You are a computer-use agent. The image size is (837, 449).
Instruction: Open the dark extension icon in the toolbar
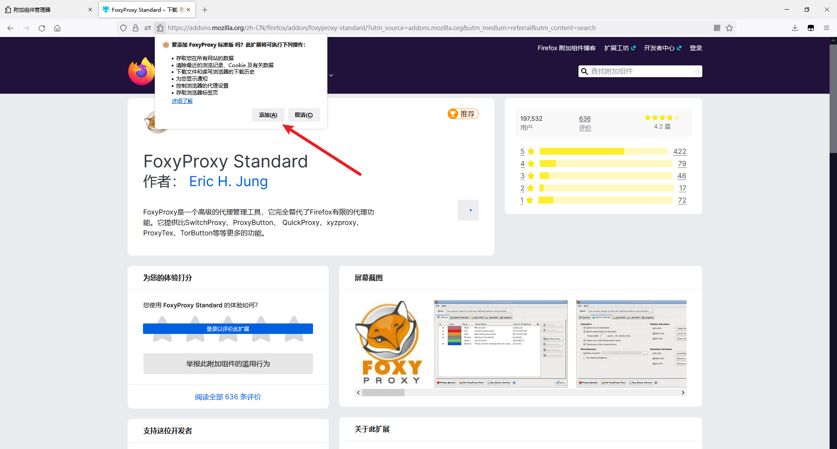tap(811, 28)
